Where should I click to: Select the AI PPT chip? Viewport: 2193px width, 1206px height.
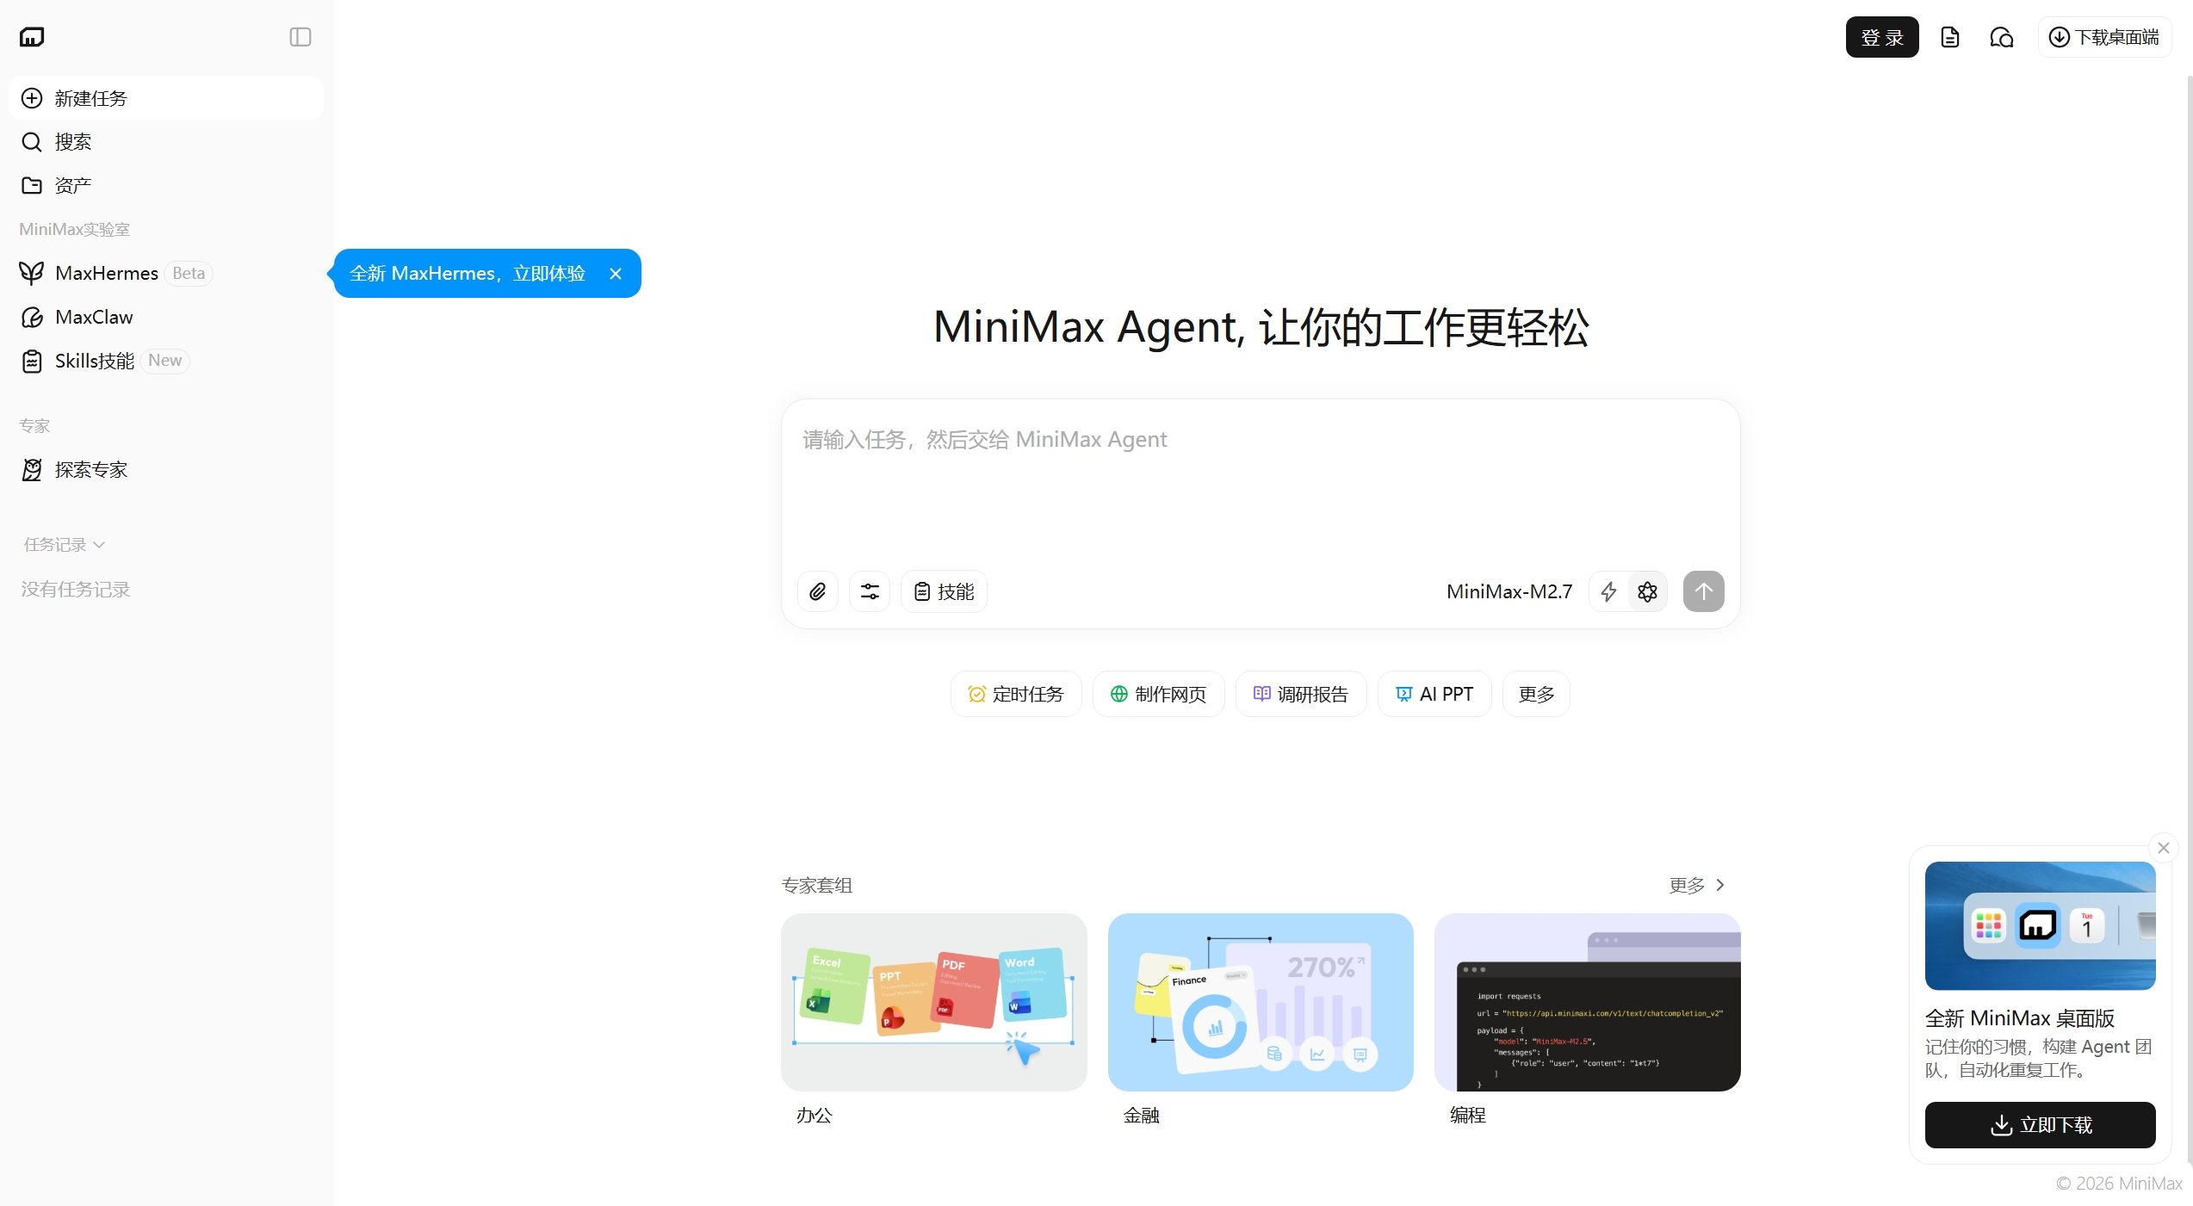coord(1434,694)
